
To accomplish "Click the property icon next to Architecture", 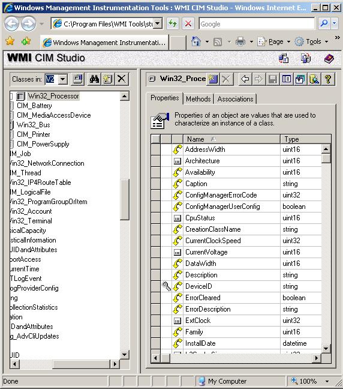I will (177, 161).
